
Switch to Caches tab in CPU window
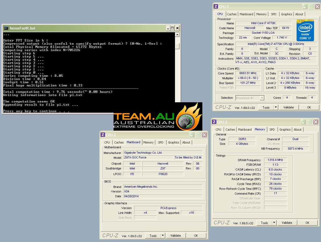[232, 14]
